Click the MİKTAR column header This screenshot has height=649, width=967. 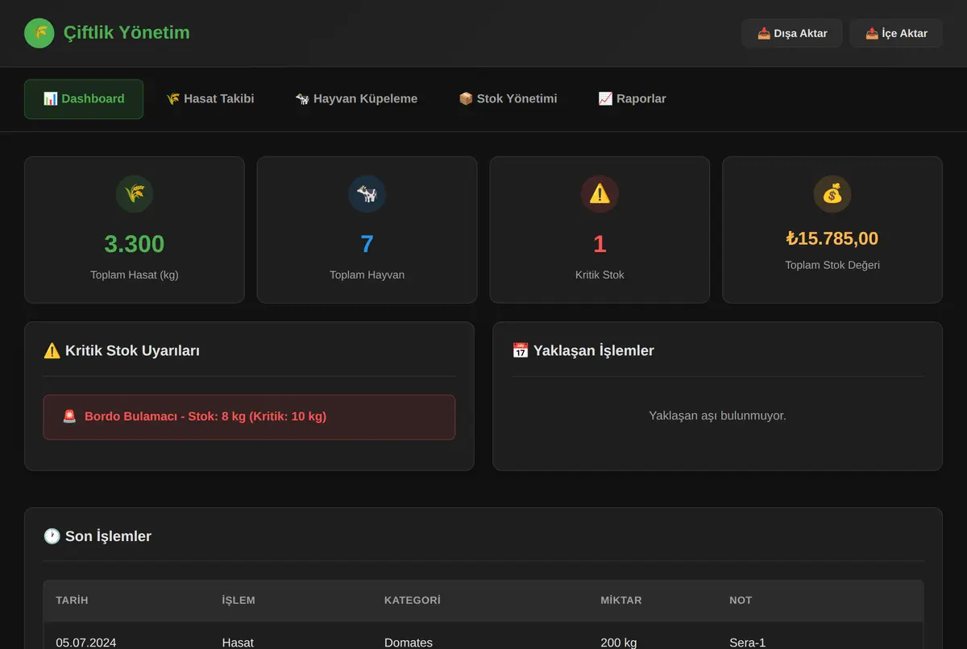621,600
